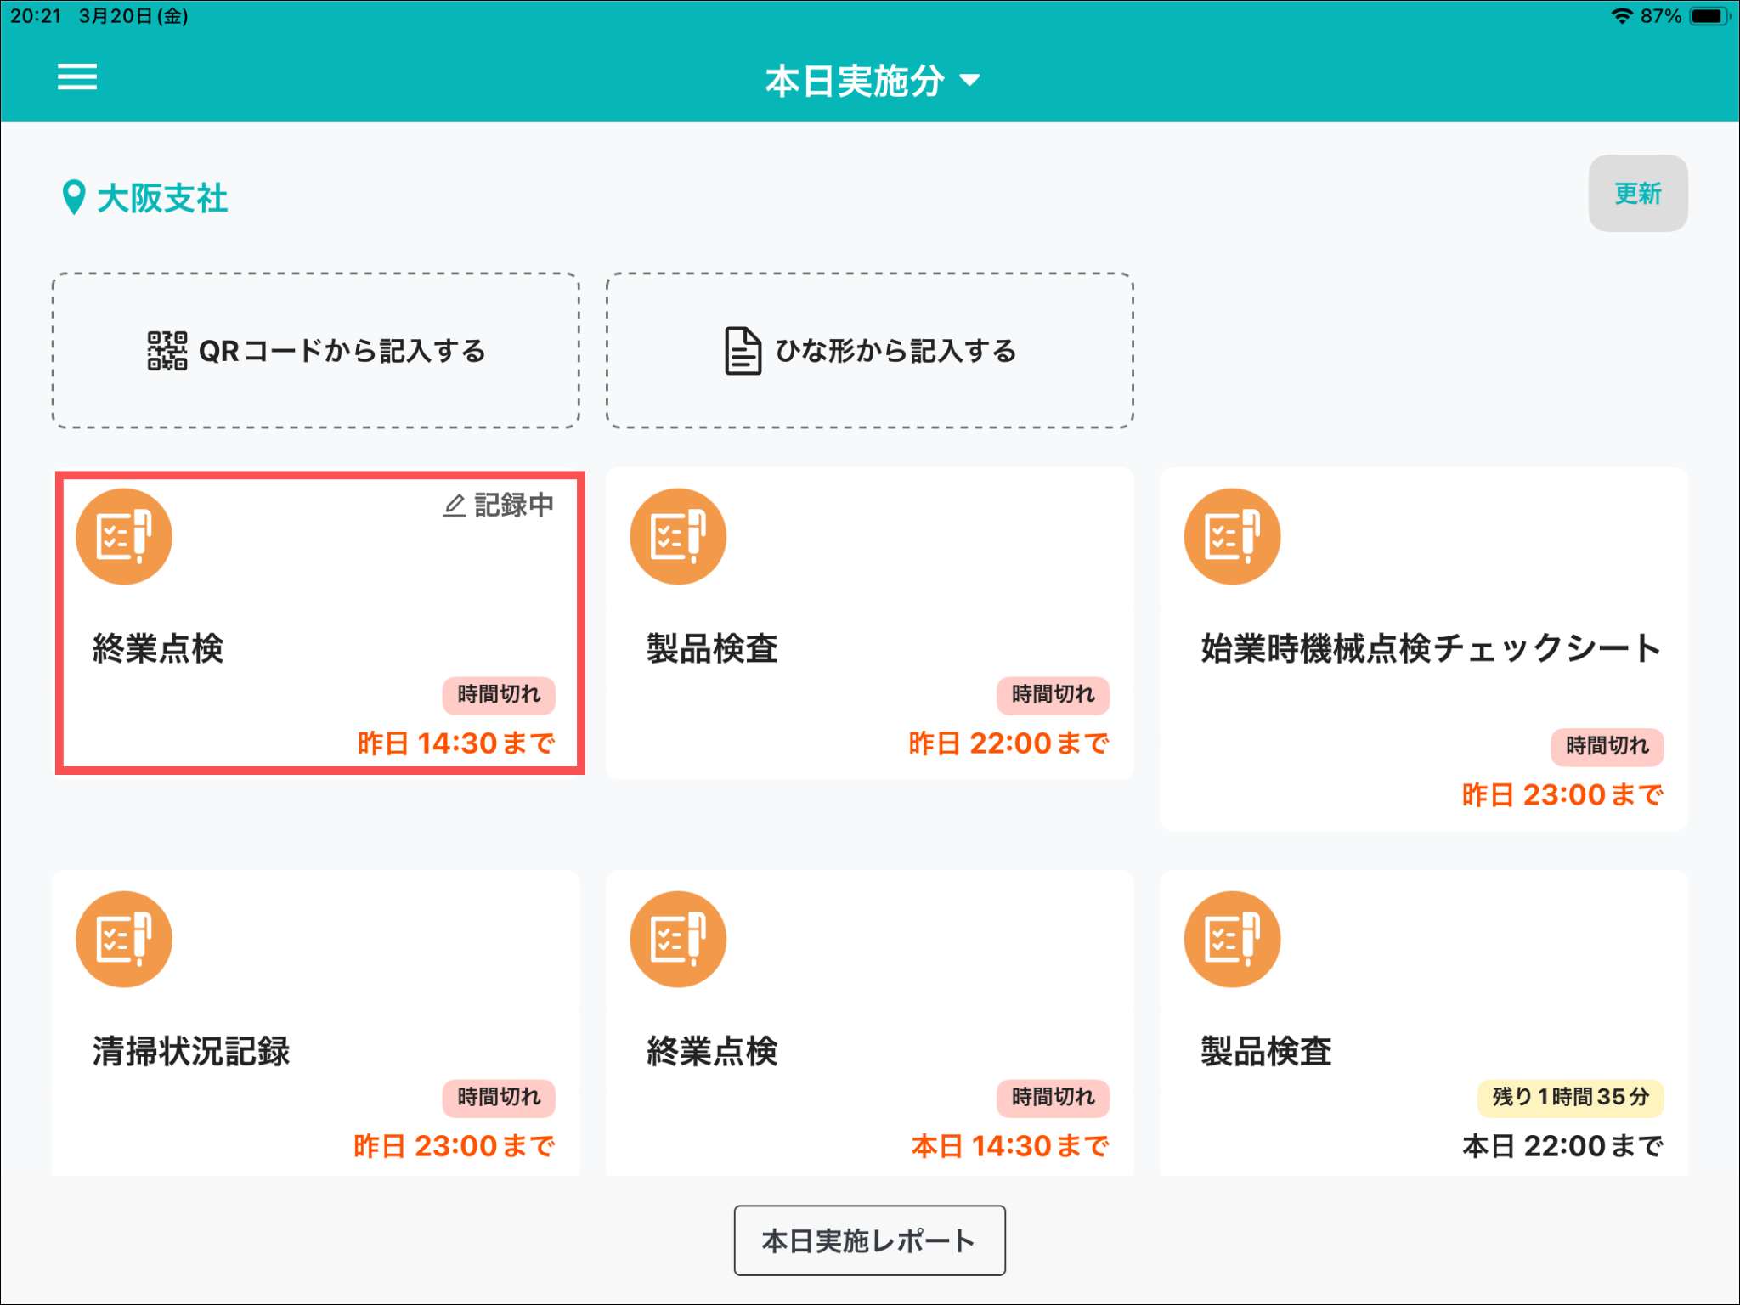Open the hamburger menu
Screen dimensions: 1740x1305
tap(76, 77)
